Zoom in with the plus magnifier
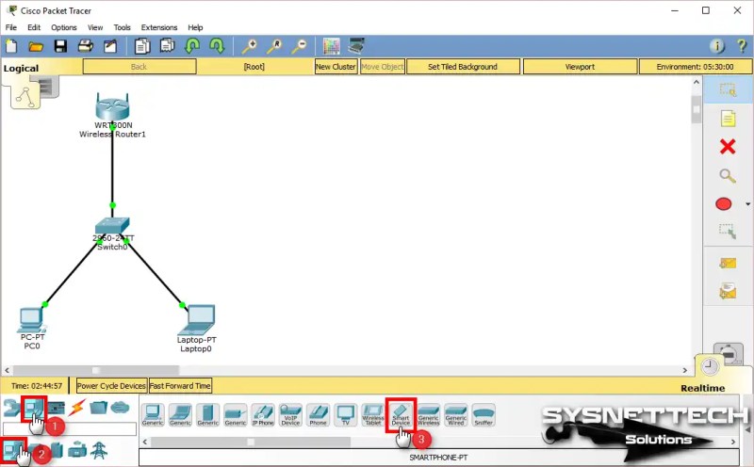The image size is (754, 467). 249,46
